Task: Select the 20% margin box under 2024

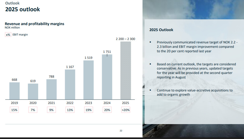Action: (107, 110)
